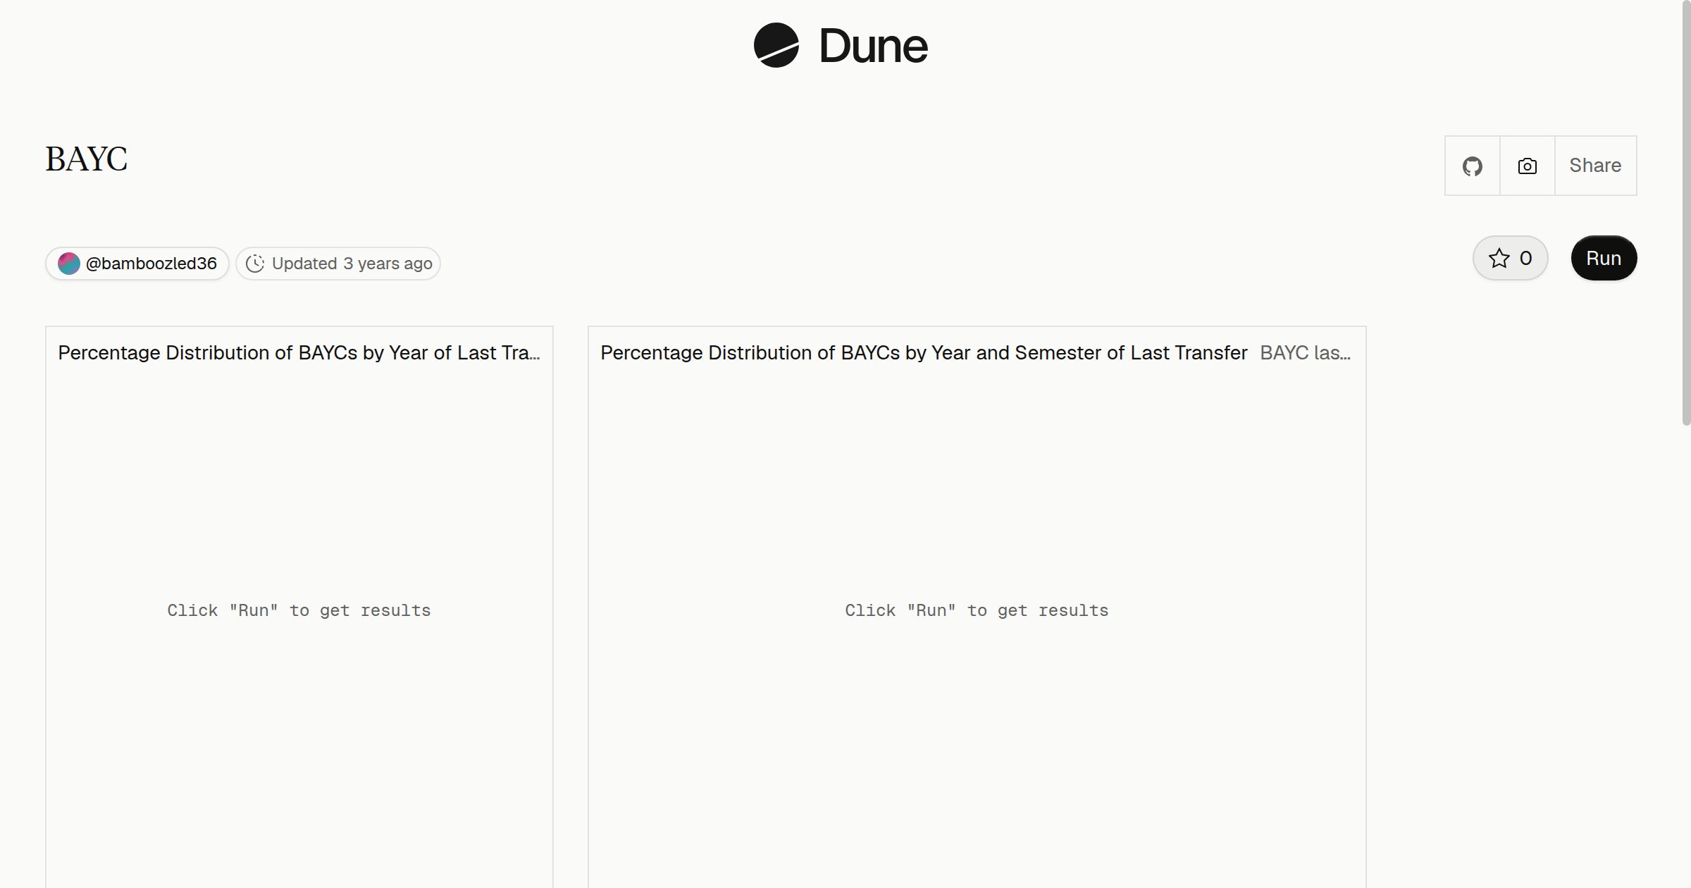
Task: Click the star icon to favorite dashboard
Action: pos(1499,258)
